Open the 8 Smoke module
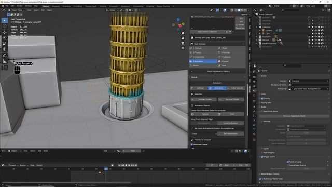This screenshot has height=187, width=332. [231, 61]
